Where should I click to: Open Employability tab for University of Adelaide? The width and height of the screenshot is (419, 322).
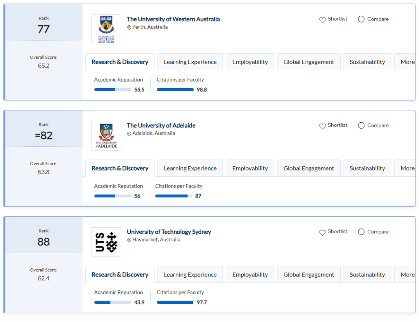[250, 169]
